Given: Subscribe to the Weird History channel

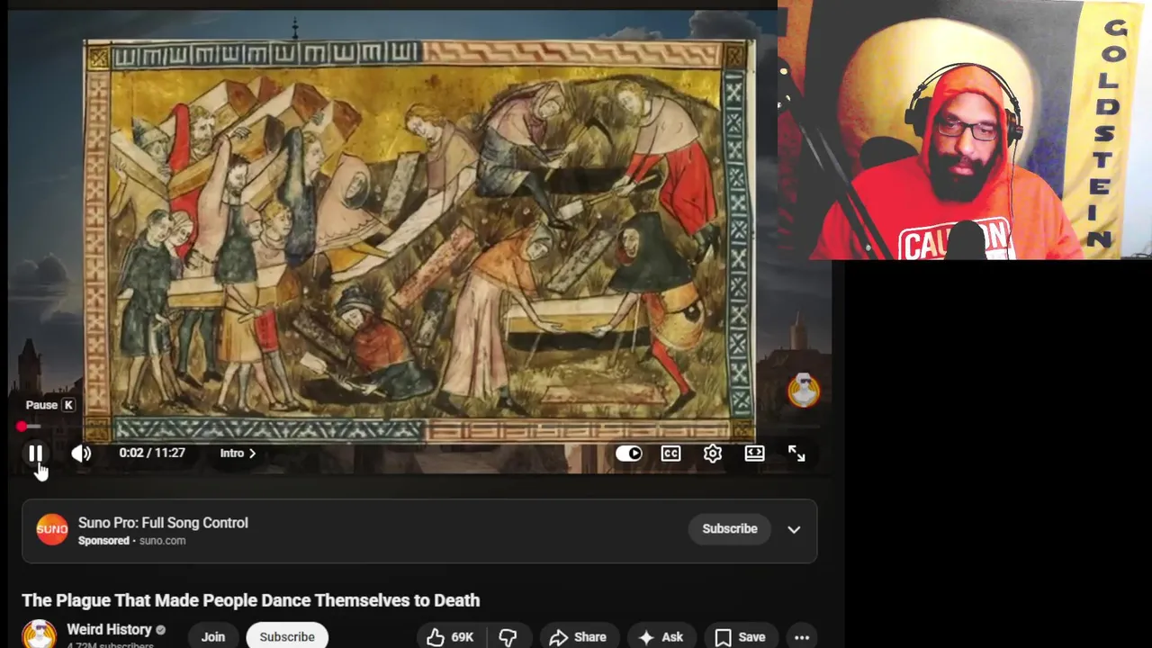Looking at the screenshot, I should click(x=287, y=636).
